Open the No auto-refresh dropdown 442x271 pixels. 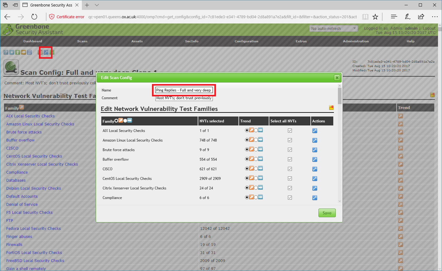point(333,28)
